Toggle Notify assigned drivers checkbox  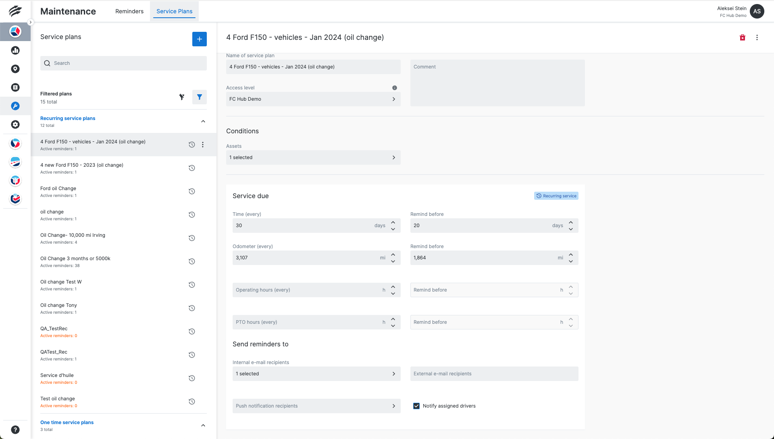pos(416,406)
